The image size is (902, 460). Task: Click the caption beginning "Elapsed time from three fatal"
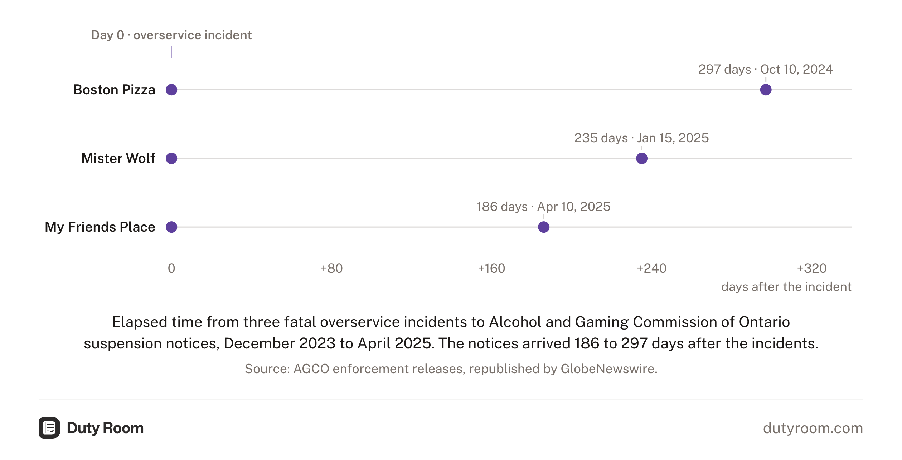[x=451, y=333]
